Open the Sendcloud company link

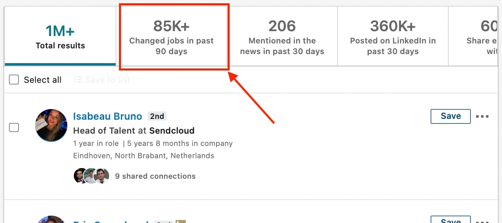click(172, 131)
